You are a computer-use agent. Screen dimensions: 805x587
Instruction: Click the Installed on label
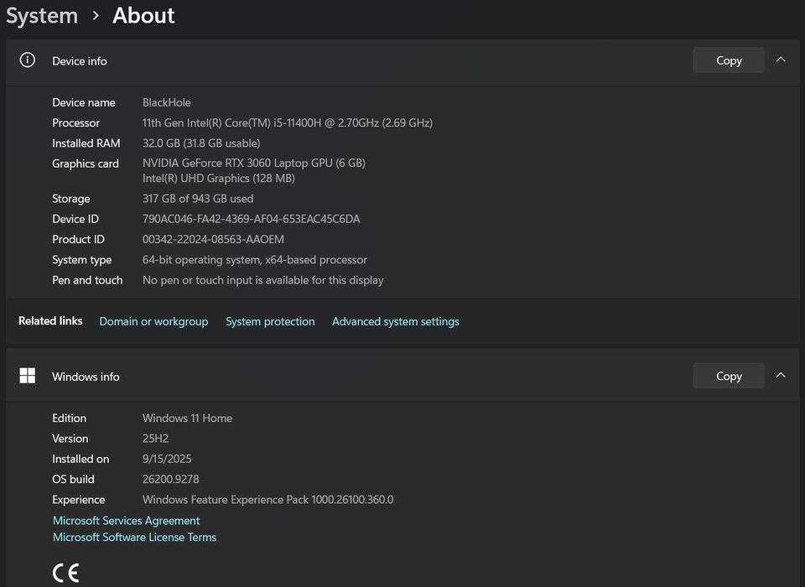80,459
